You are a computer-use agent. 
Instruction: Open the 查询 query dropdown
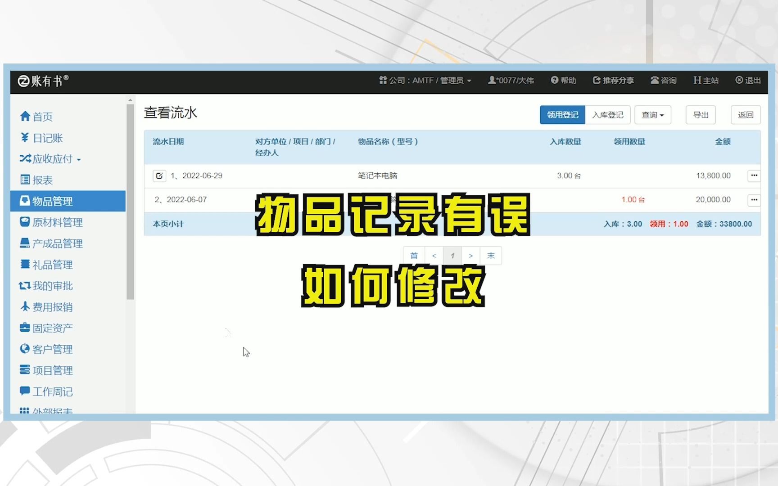coord(652,115)
